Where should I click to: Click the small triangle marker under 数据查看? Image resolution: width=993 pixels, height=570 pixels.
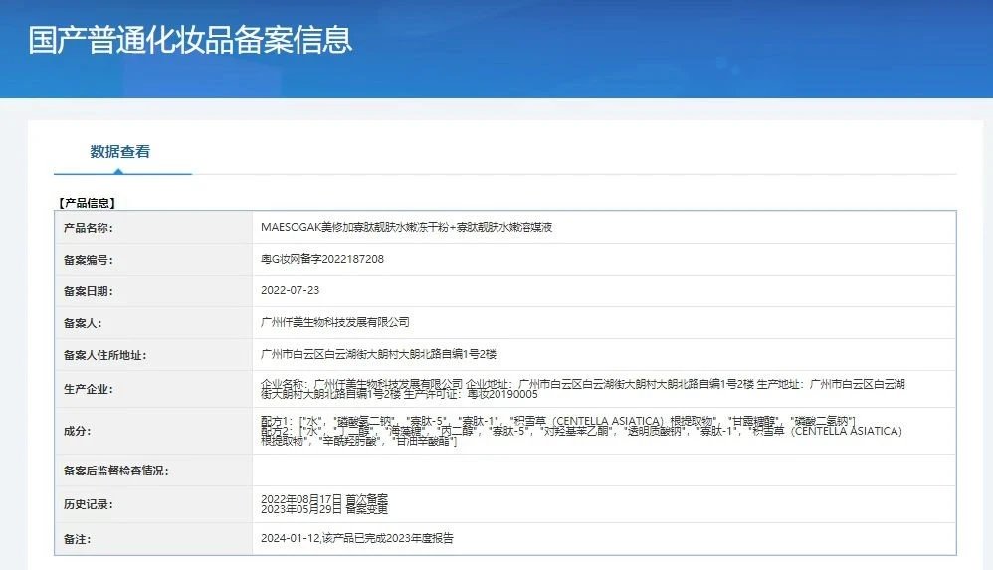pyautogui.click(x=118, y=172)
